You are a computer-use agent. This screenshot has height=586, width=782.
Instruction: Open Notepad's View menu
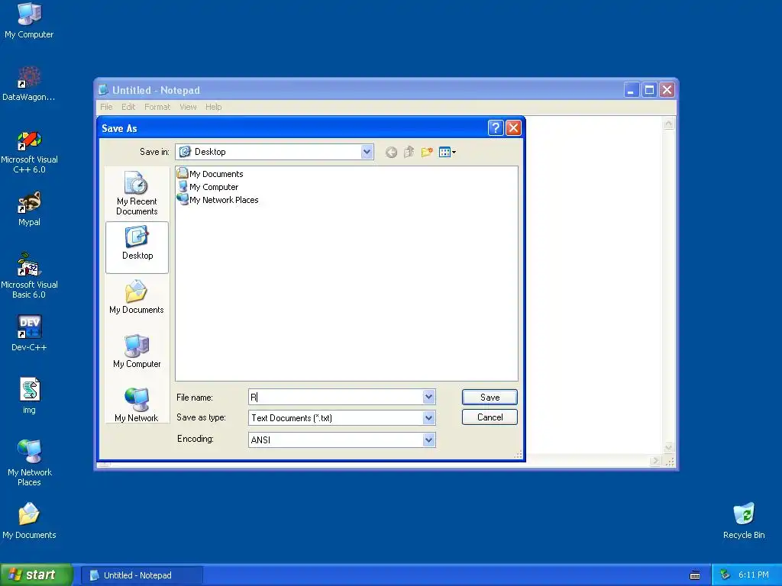click(x=188, y=107)
